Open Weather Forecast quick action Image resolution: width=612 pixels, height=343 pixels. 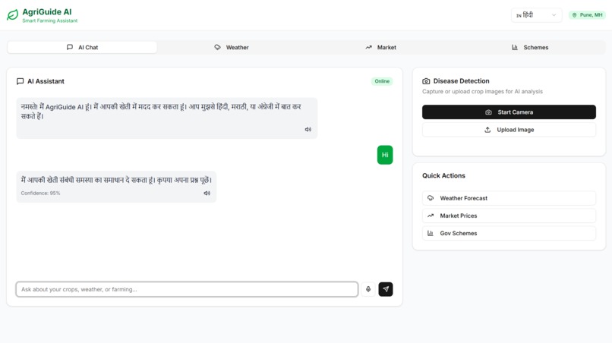tap(509, 198)
